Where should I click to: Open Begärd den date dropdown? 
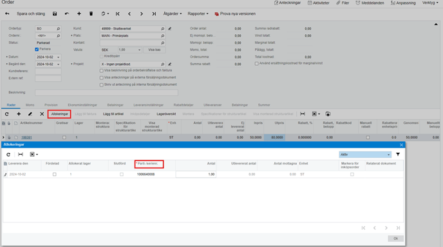(58, 64)
